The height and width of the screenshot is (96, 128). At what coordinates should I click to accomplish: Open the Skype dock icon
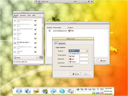point(62,91)
